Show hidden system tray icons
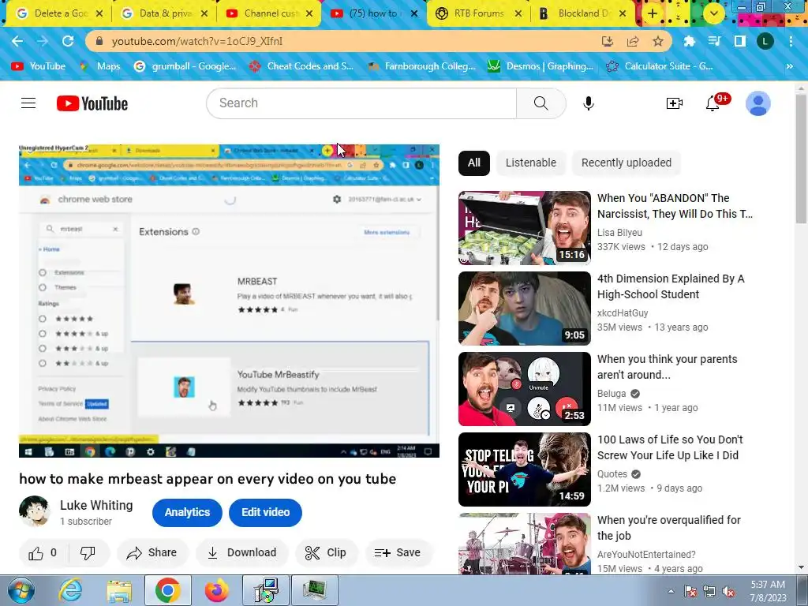This screenshot has width=808, height=606. (671, 591)
